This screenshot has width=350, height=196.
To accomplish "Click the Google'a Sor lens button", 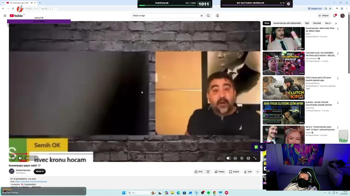I will pyautogui.click(x=315, y=9).
